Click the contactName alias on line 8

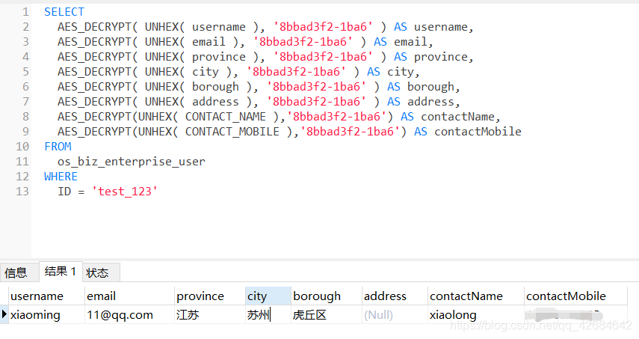(x=457, y=117)
